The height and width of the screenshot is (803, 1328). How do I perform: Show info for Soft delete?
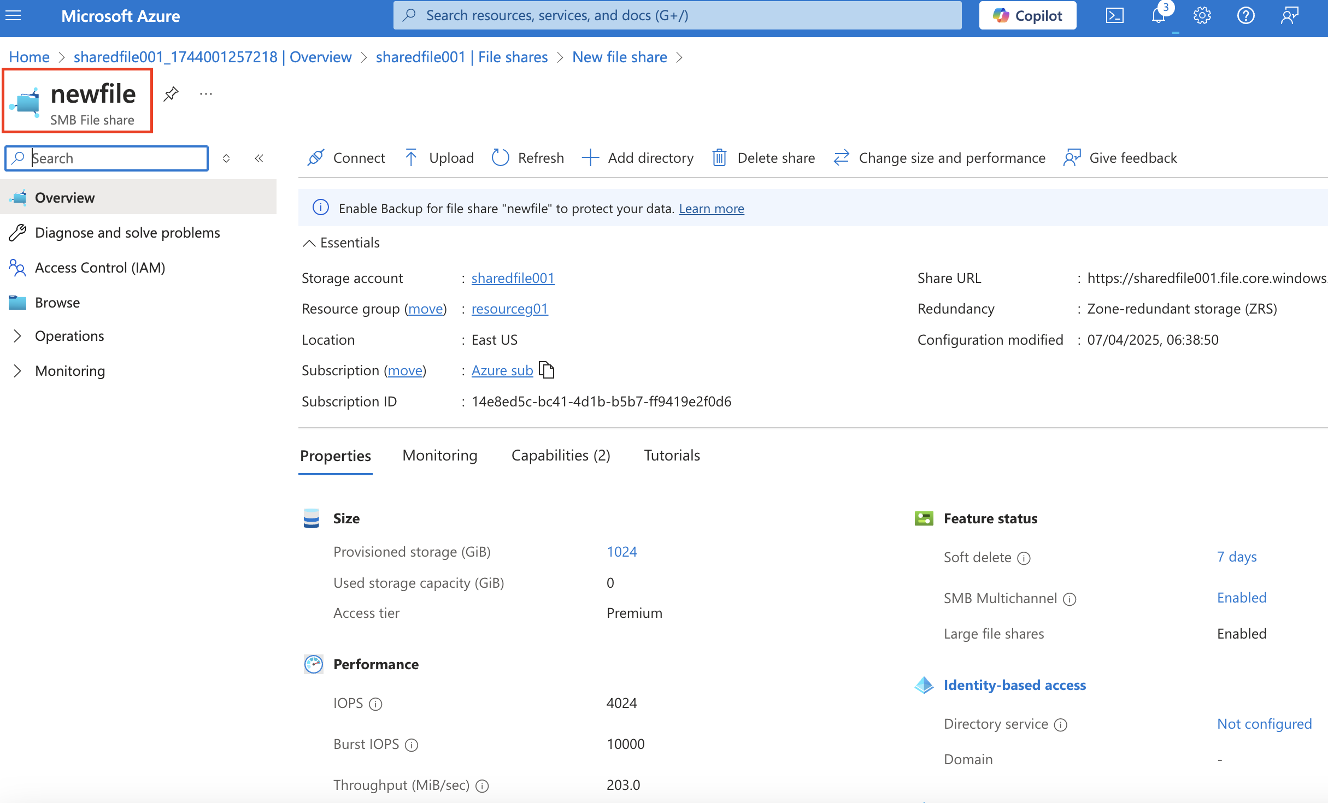point(1024,558)
